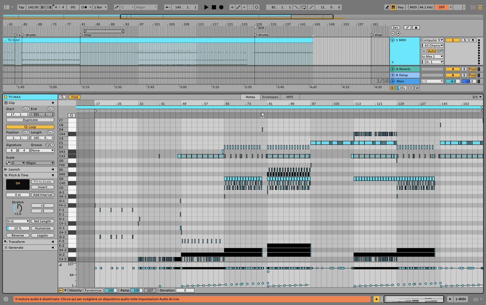Image resolution: width=486 pixels, height=305 pixels.
Task: Click the Session Record circle icon
Action: (x=257, y=7)
